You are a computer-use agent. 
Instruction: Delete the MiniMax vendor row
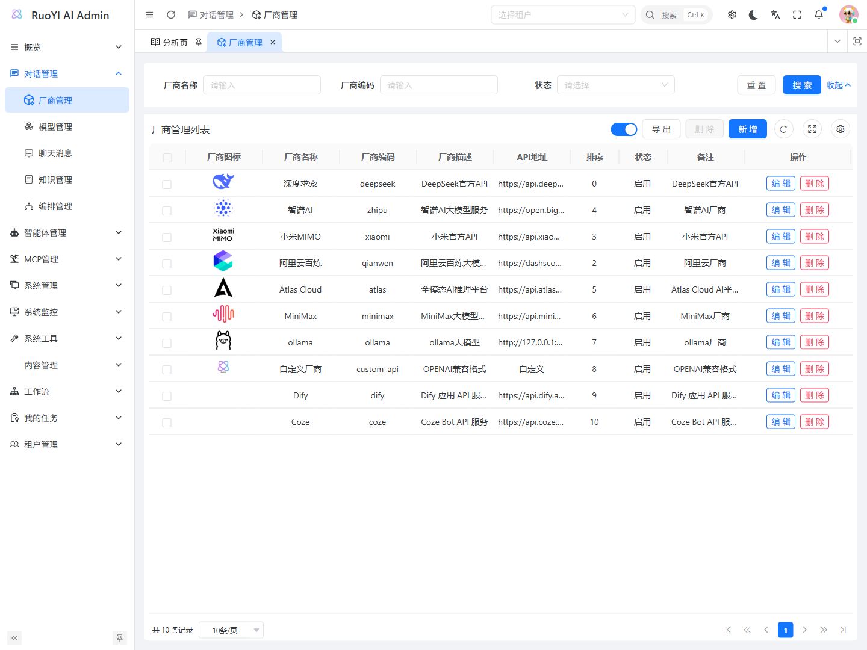tap(815, 316)
